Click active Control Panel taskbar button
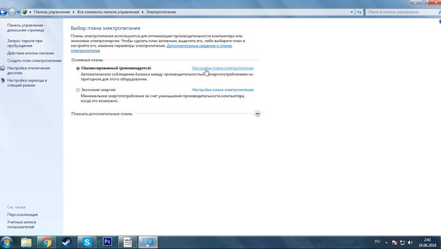441x249 pixels. (148, 242)
